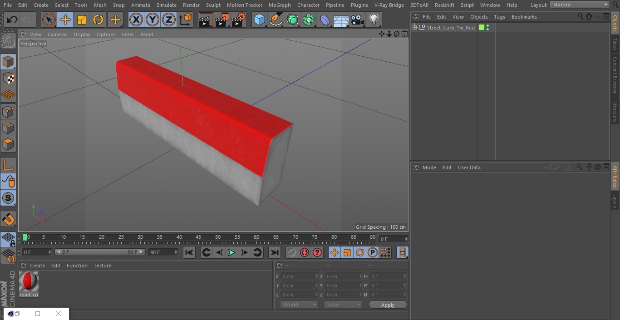Toggle Y axis lock
Viewport: 620px width, 320px height.
click(153, 20)
